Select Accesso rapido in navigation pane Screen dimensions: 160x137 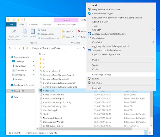point(20,57)
